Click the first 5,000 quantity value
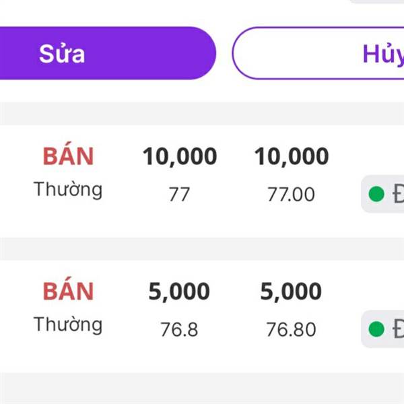The height and width of the screenshot is (404, 404). pos(179,292)
